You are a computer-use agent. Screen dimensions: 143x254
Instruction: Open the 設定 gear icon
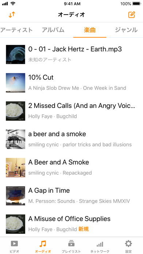click(x=128, y=243)
